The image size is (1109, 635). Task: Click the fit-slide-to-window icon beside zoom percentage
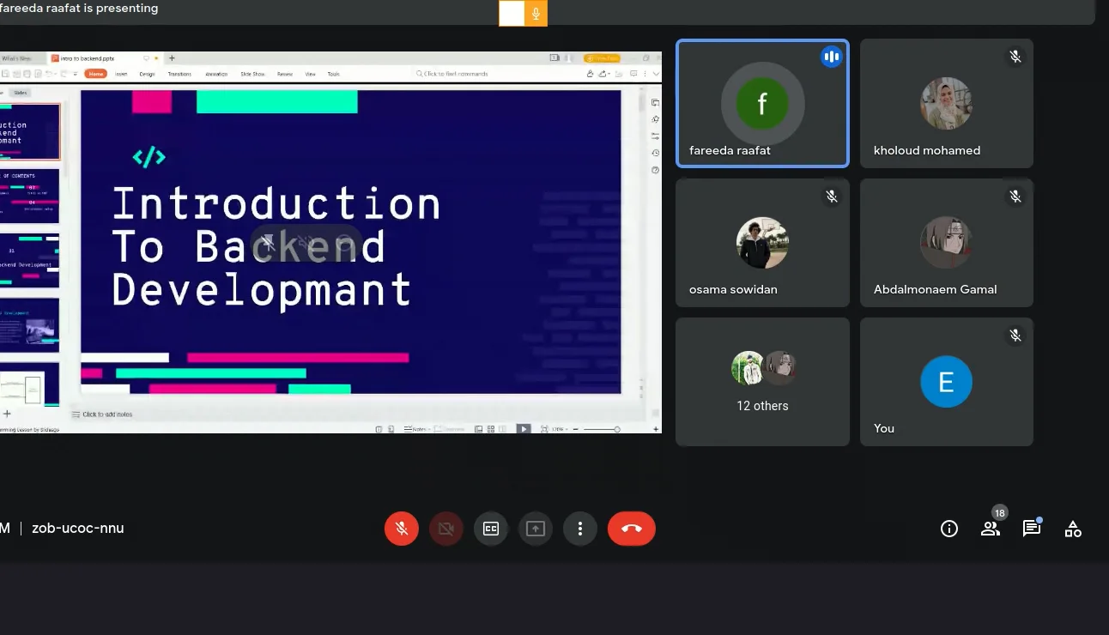[x=542, y=429]
